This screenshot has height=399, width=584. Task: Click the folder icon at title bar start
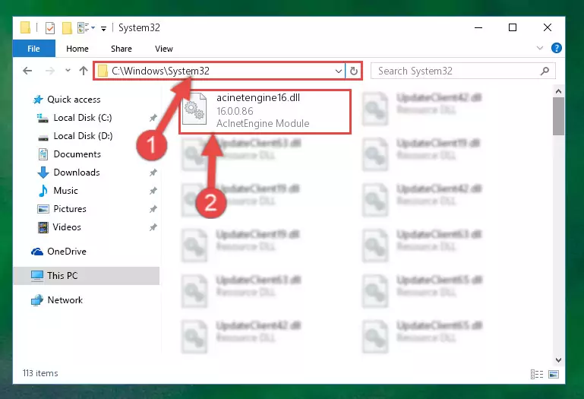[x=25, y=27]
